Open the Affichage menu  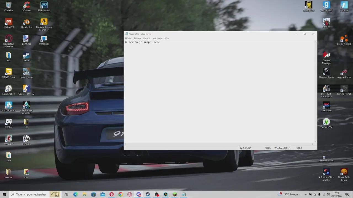[x=157, y=38]
